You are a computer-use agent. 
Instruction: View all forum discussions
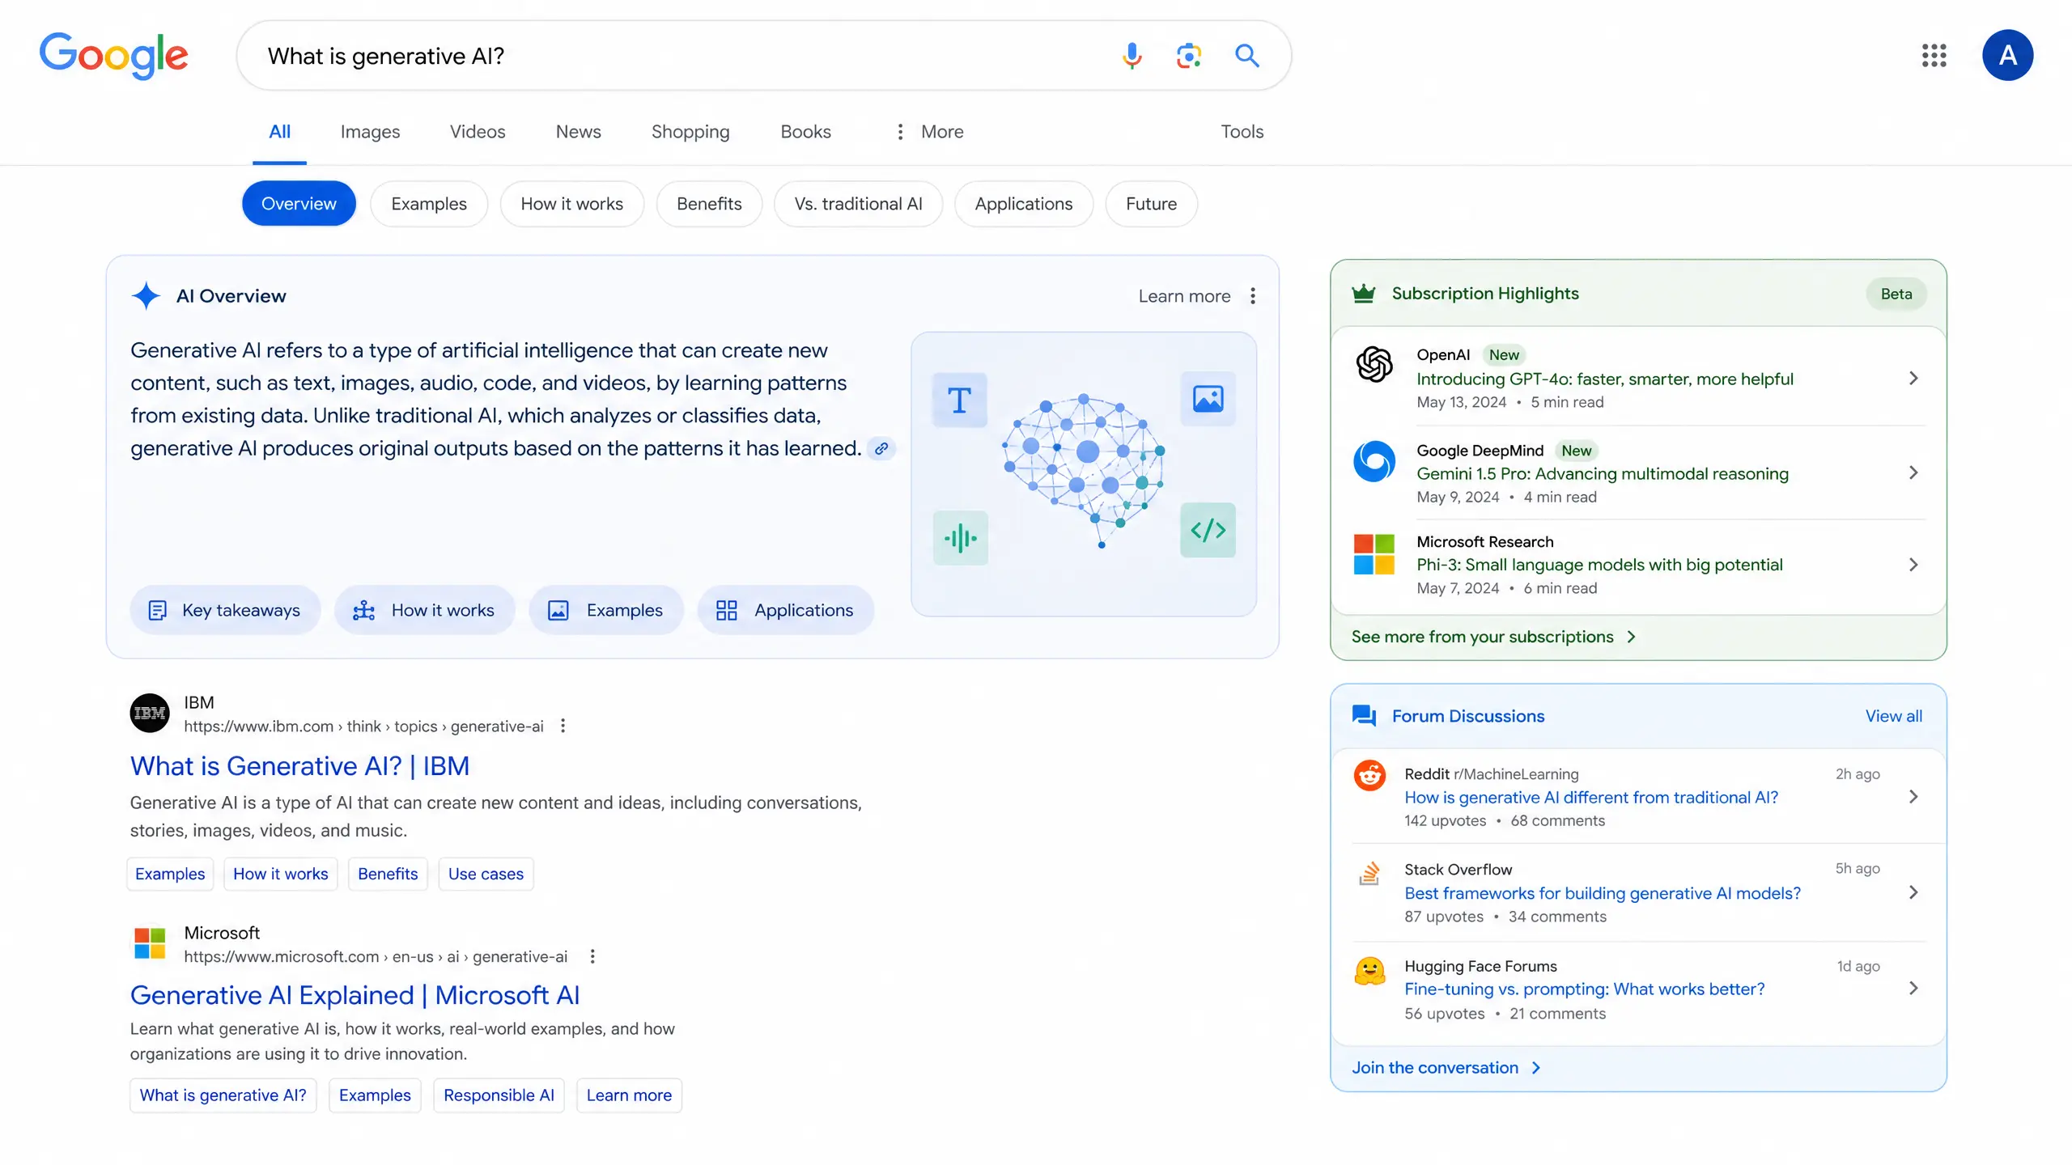pyautogui.click(x=1893, y=716)
